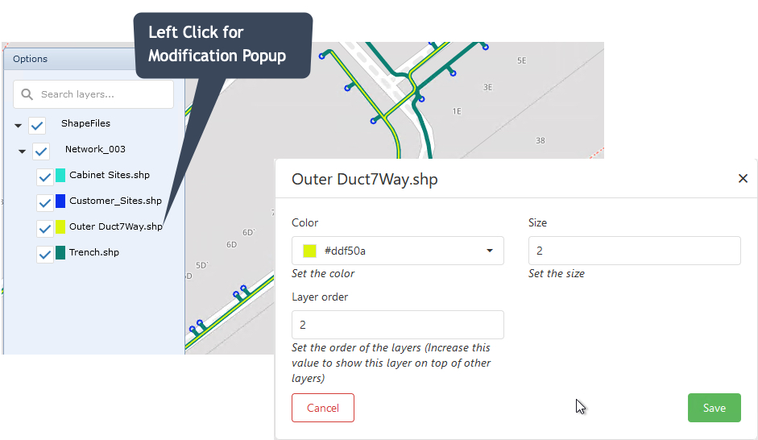Open the Color dropdown arrow

point(490,251)
